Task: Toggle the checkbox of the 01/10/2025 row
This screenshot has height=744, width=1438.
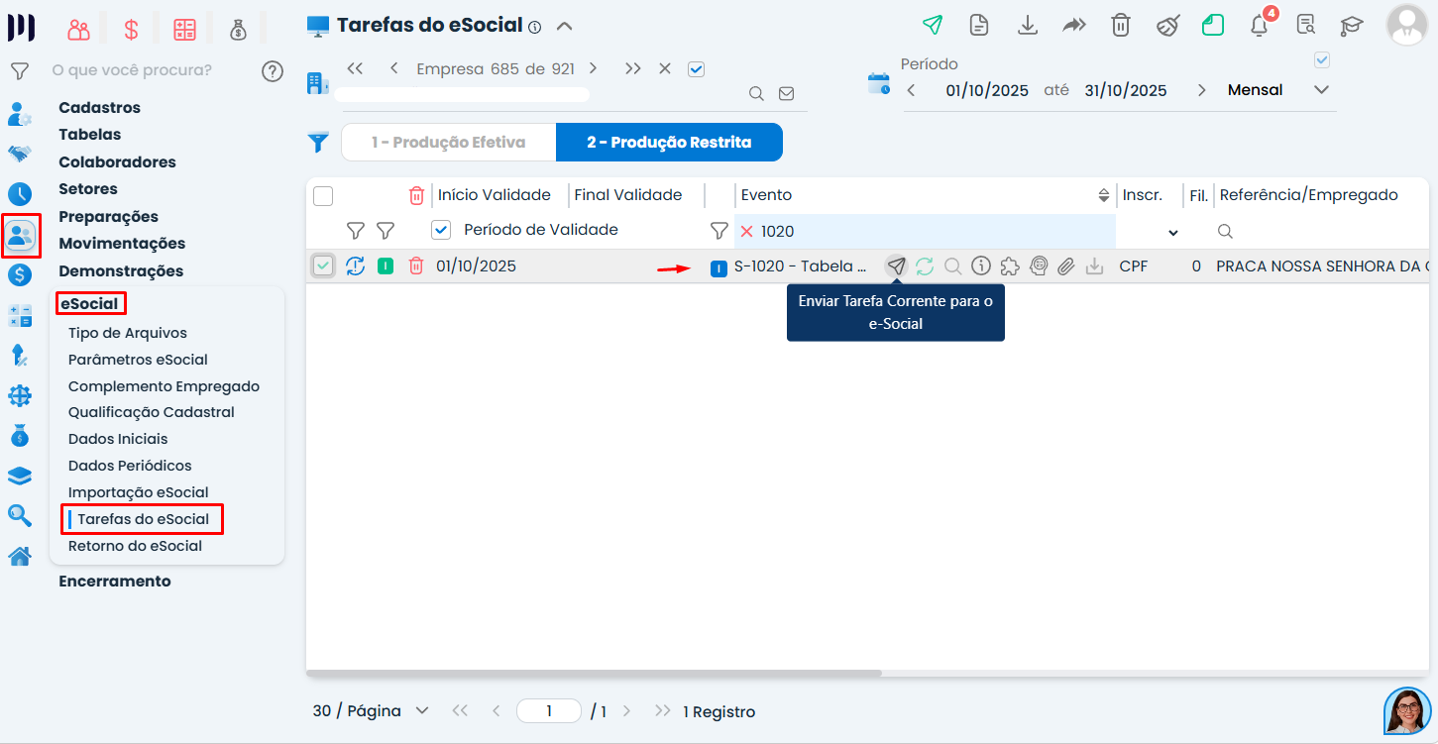Action: [323, 266]
